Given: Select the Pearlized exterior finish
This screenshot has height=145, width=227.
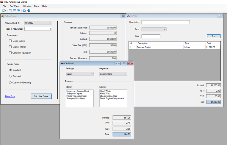Looking at the screenshot, I should pos(11,76).
